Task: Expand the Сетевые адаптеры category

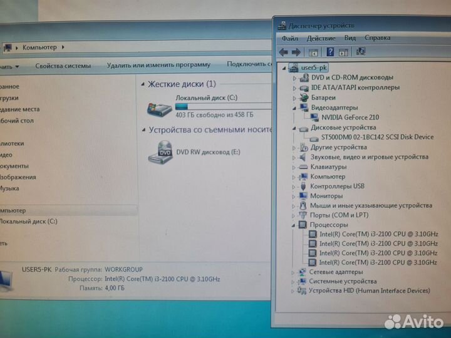Action: pyautogui.click(x=293, y=273)
